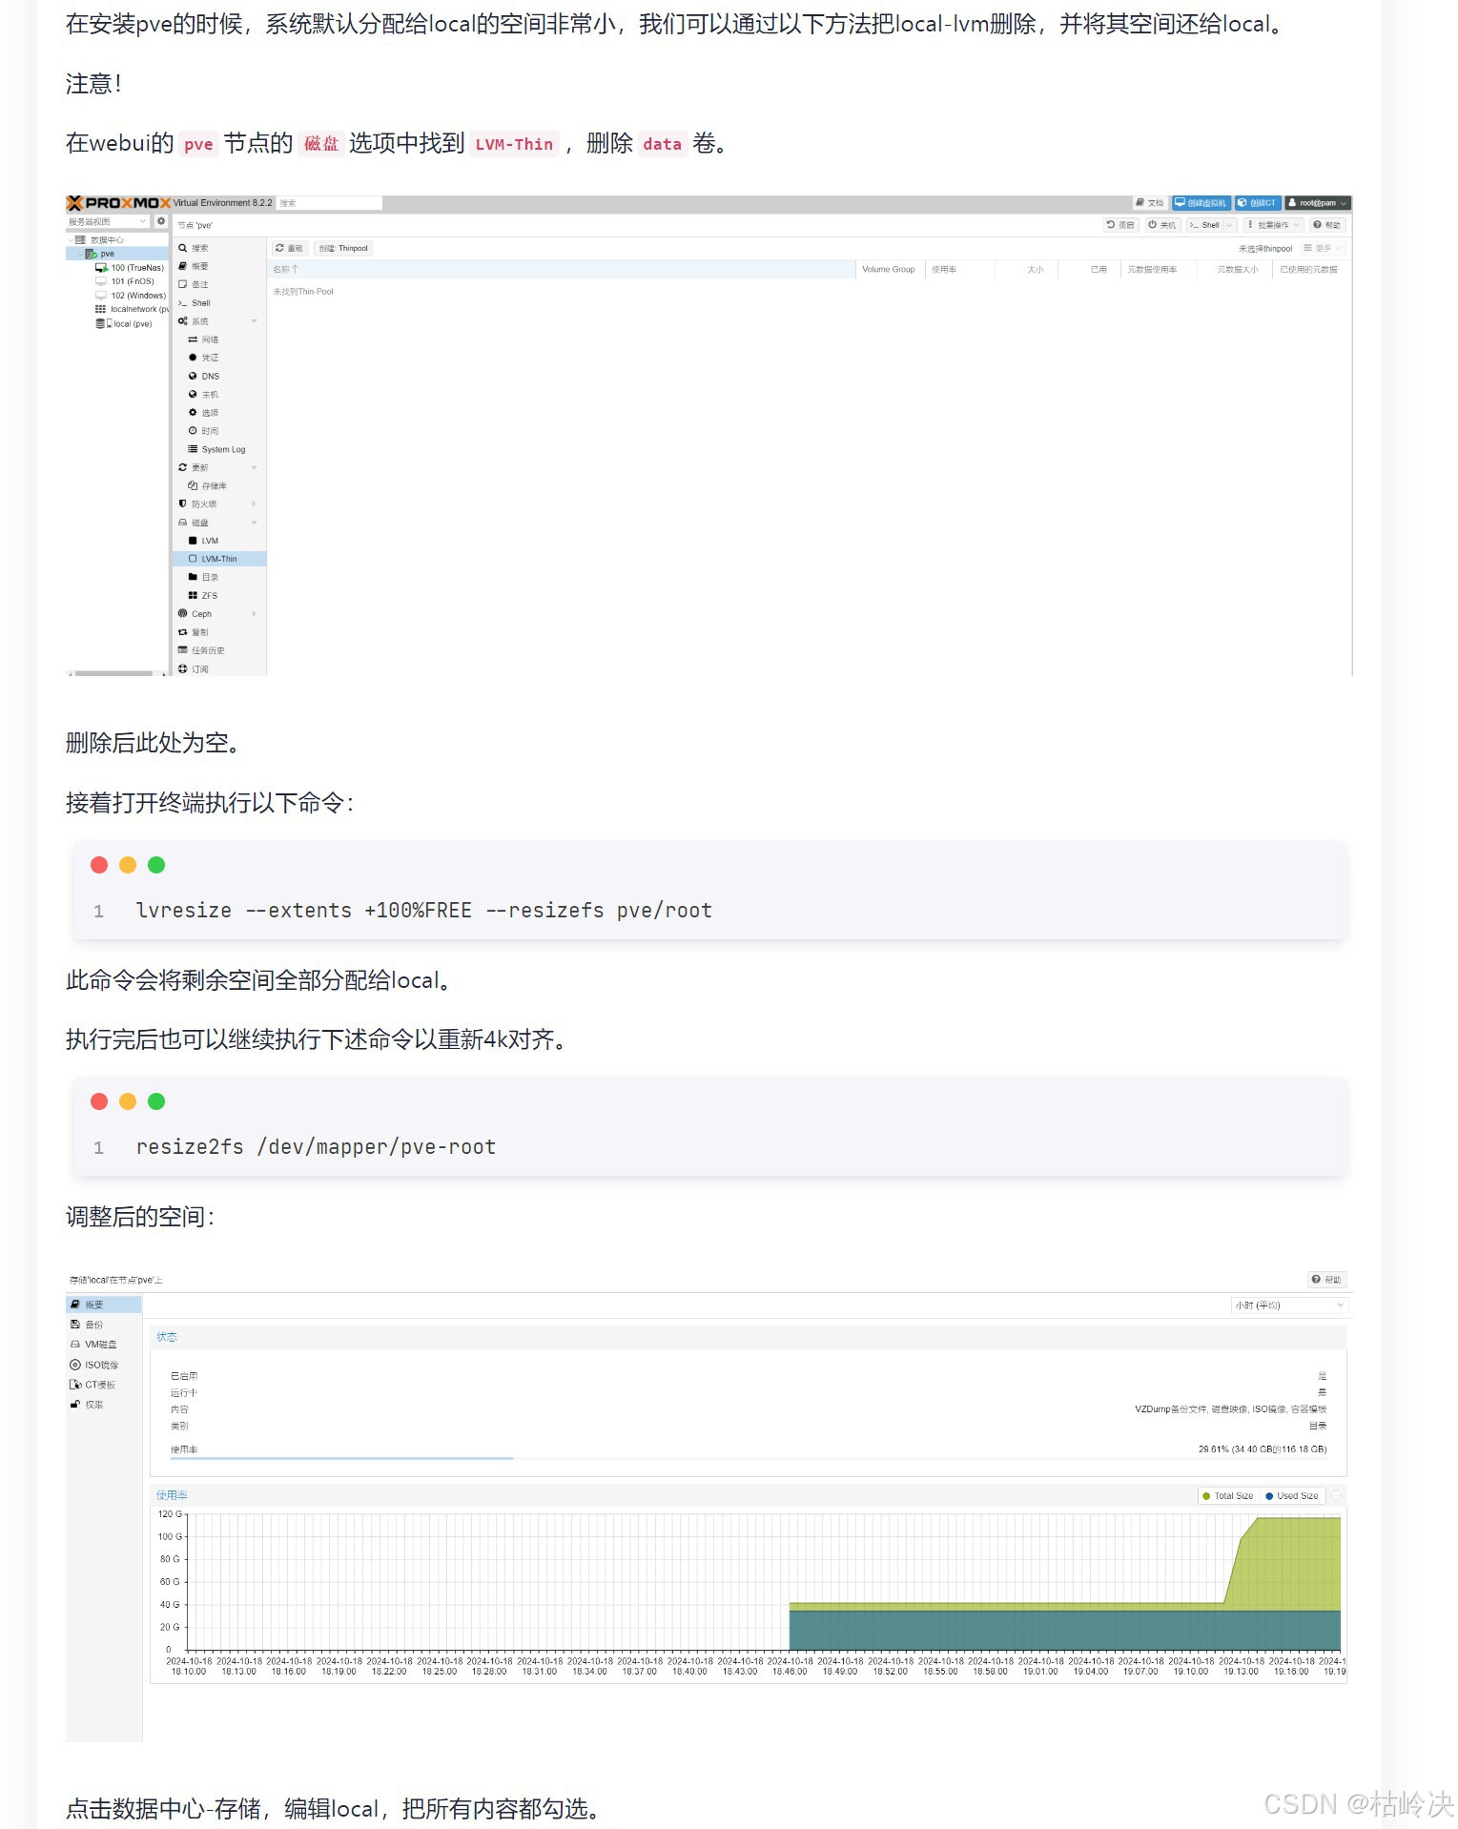Open 备注 in the pve node menu
This screenshot has height=1829, width=1458.
218,284
